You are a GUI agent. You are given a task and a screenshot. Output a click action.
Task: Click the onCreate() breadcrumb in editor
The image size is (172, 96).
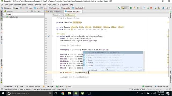(71, 15)
